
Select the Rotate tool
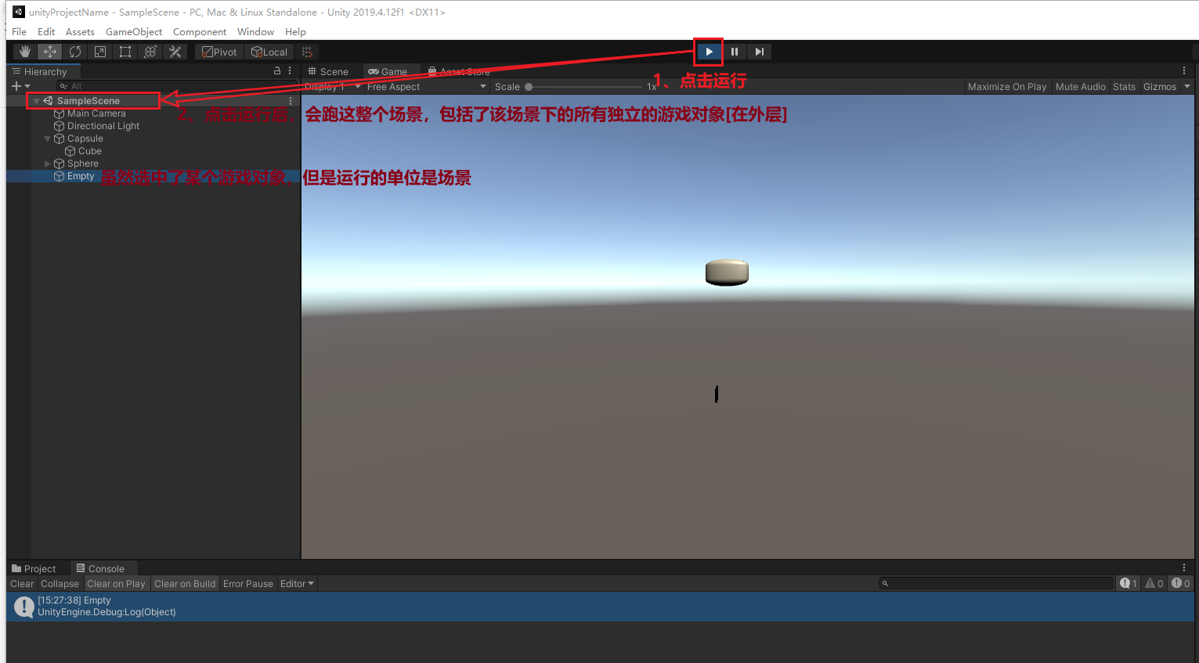pos(75,52)
